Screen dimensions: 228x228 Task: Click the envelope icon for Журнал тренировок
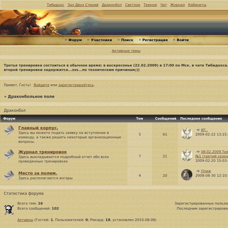pyautogui.click(x=9, y=154)
